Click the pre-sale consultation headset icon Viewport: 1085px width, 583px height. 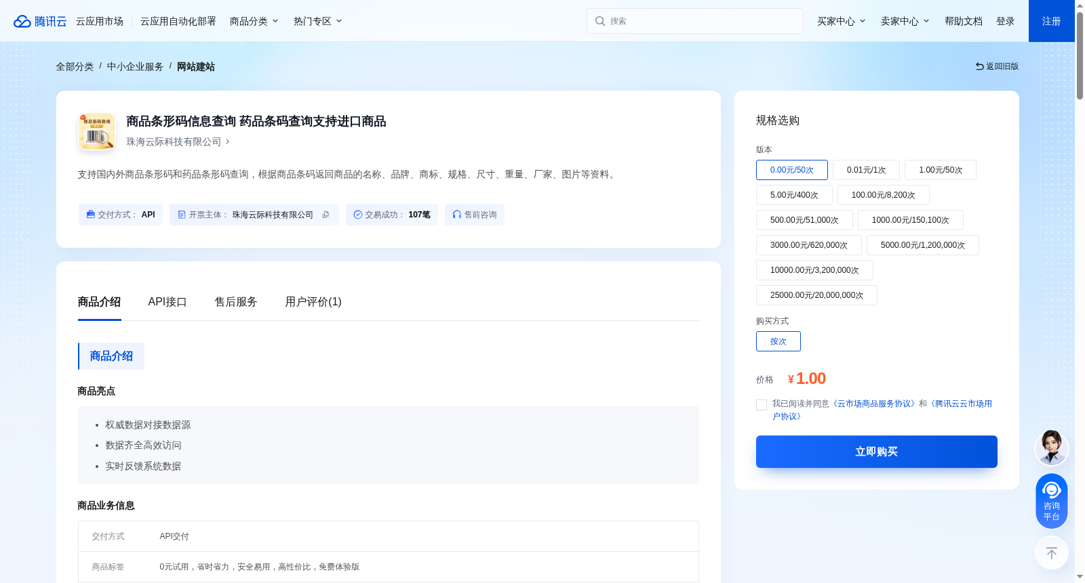pyautogui.click(x=457, y=215)
